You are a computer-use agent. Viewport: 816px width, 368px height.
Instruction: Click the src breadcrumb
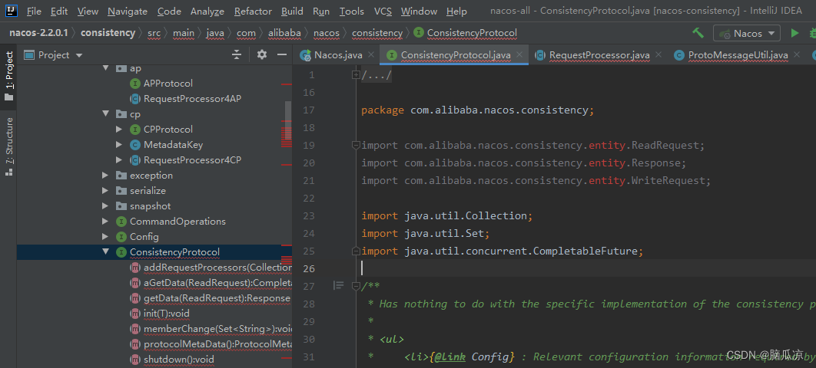click(x=154, y=33)
